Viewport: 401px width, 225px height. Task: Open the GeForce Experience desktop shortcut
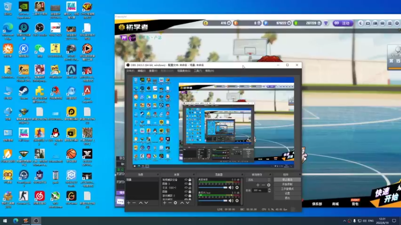click(x=24, y=10)
